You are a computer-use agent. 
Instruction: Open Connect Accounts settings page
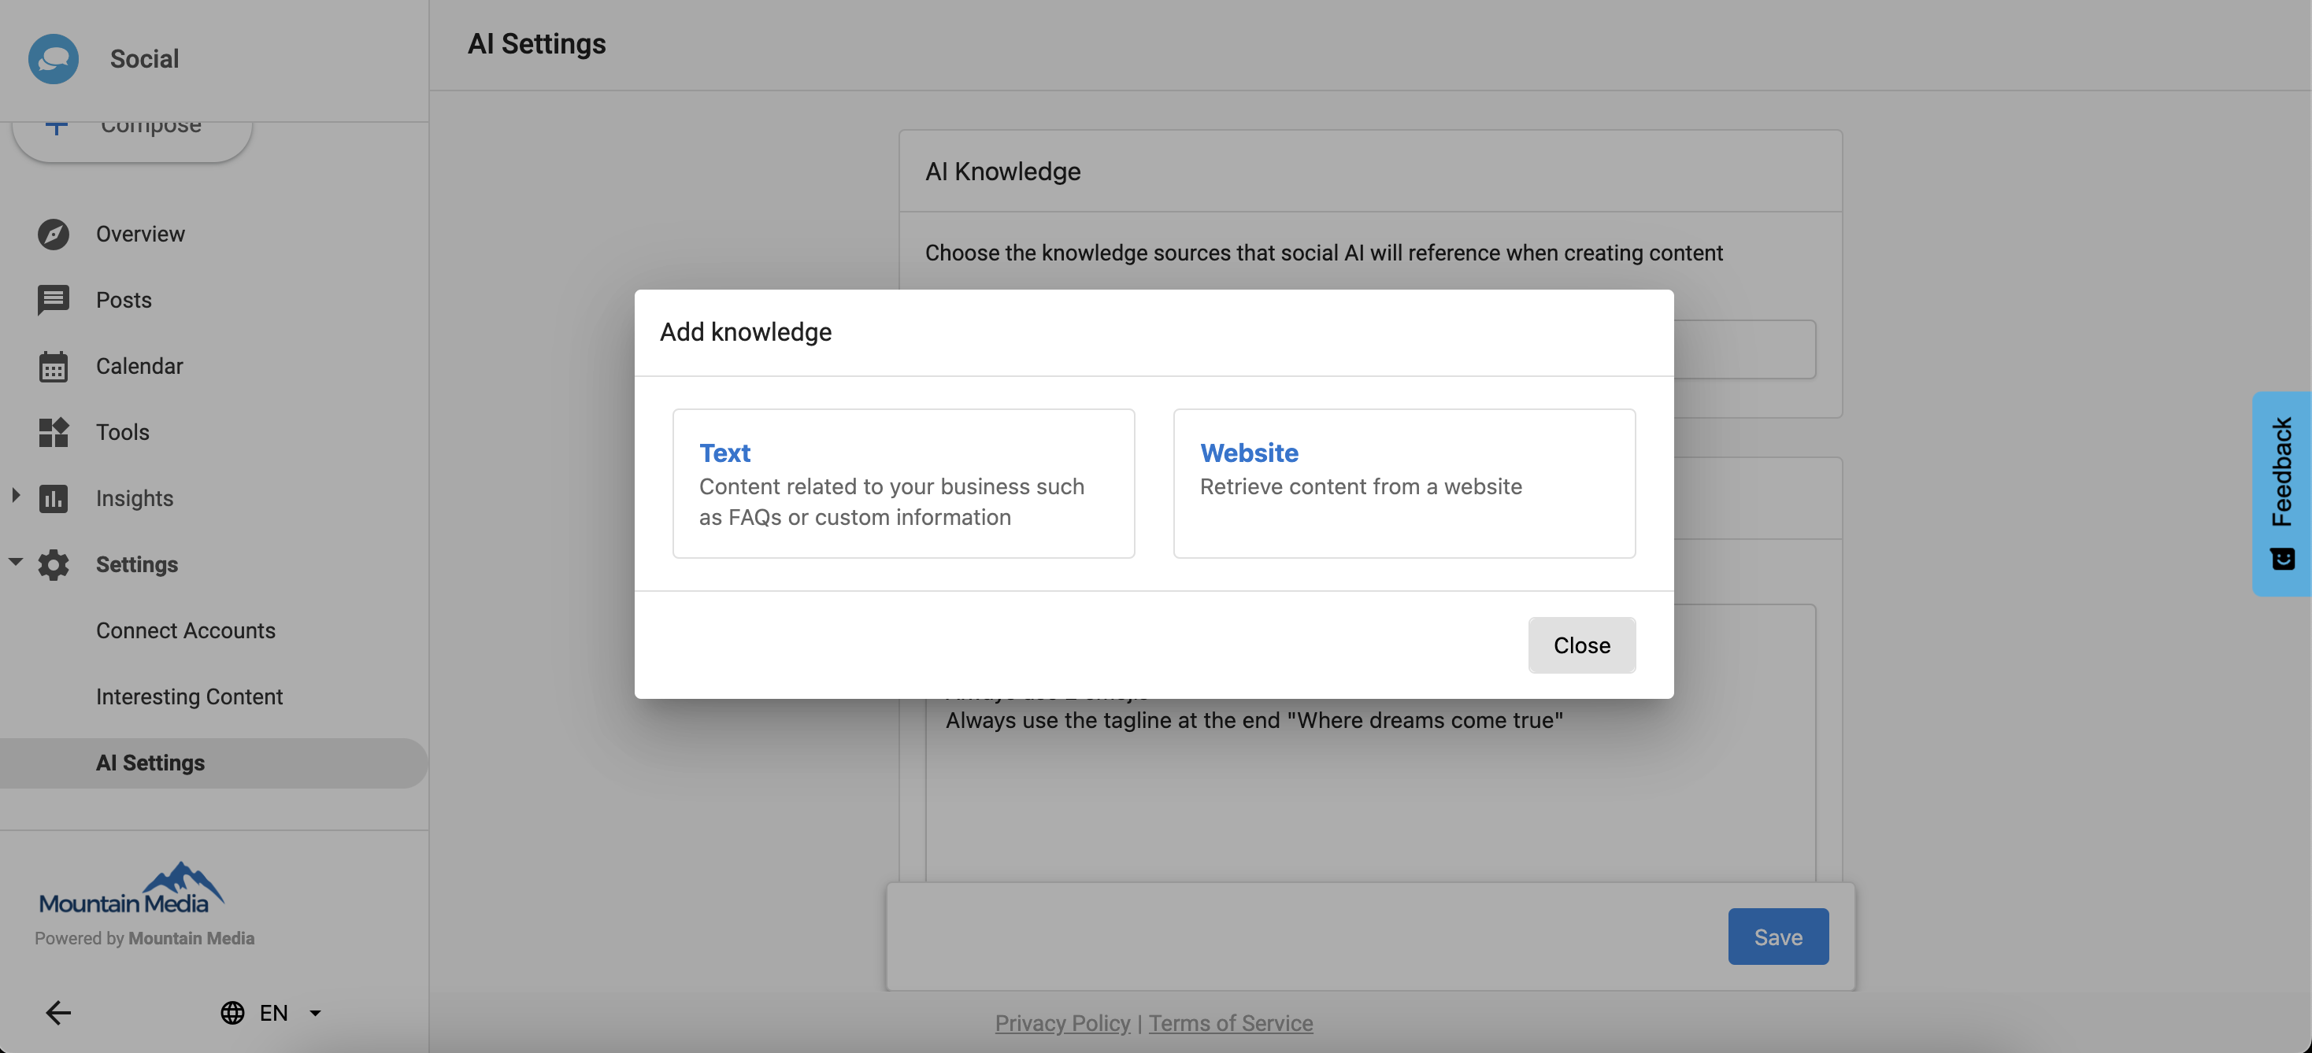[186, 630]
